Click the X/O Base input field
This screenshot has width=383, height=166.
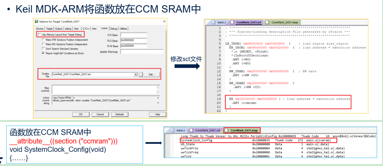coord(133,35)
